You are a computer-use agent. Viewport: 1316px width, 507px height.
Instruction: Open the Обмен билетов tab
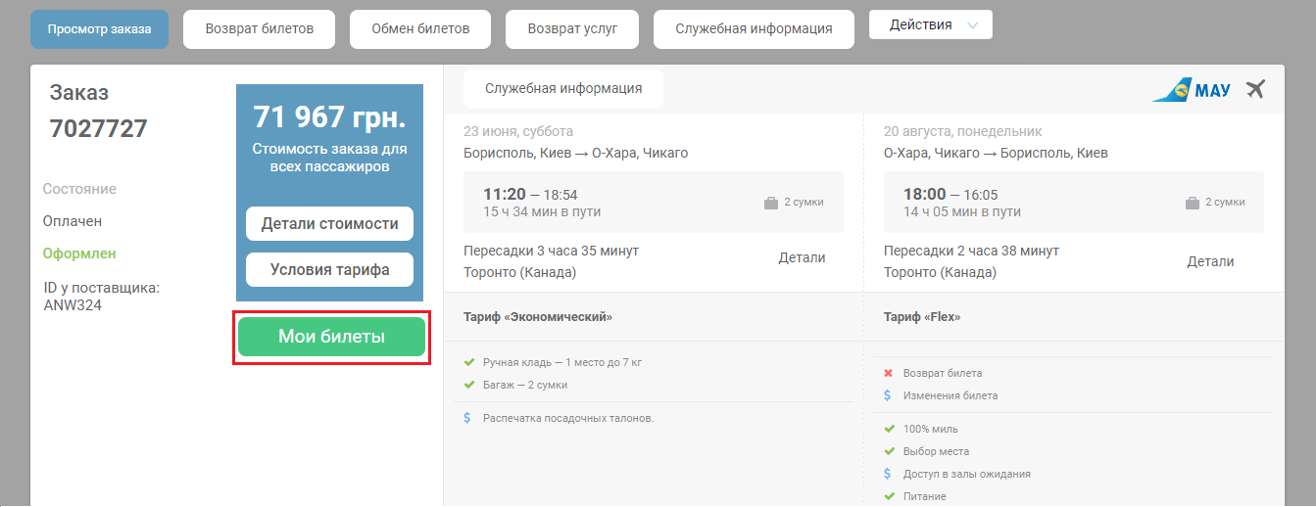coord(420,28)
